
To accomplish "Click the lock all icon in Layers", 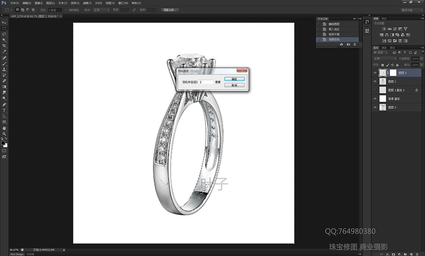I will pos(397,65).
